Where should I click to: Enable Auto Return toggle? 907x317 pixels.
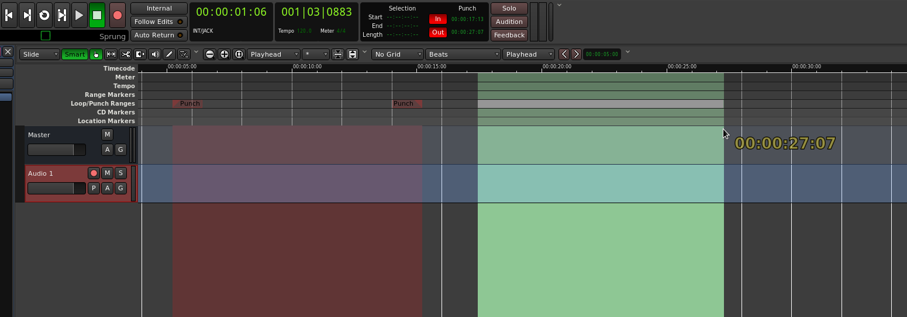tap(158, 35)
